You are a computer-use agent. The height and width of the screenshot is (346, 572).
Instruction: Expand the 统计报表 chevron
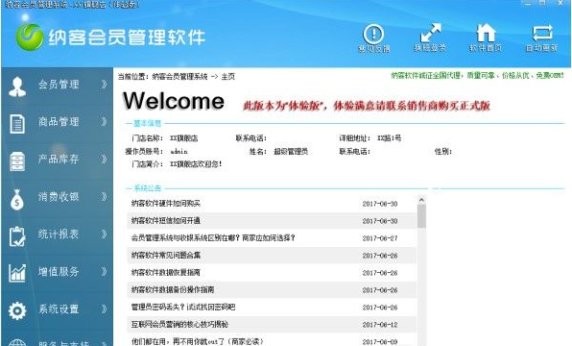click(x=104, y=234)
